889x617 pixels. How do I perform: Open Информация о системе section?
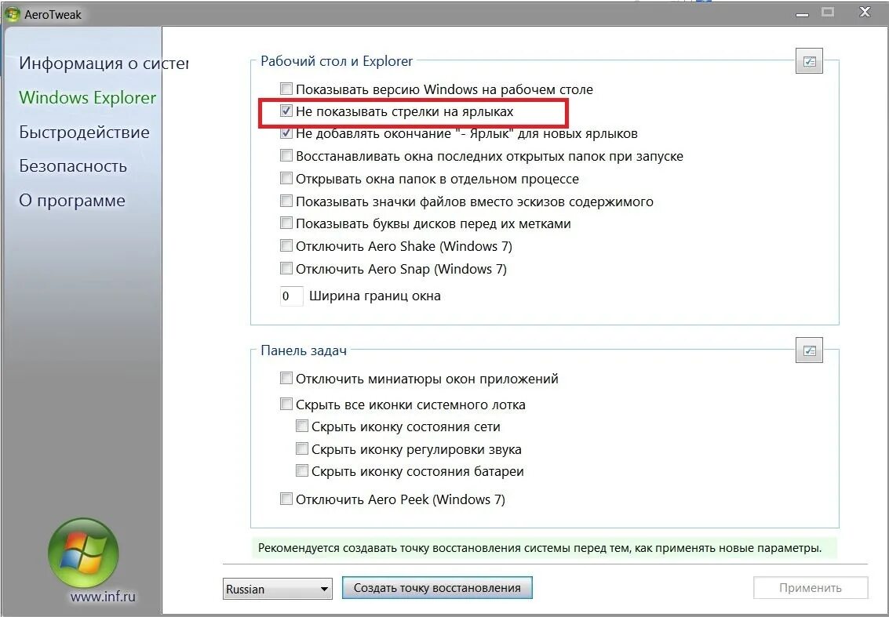[x=104, y=63]
